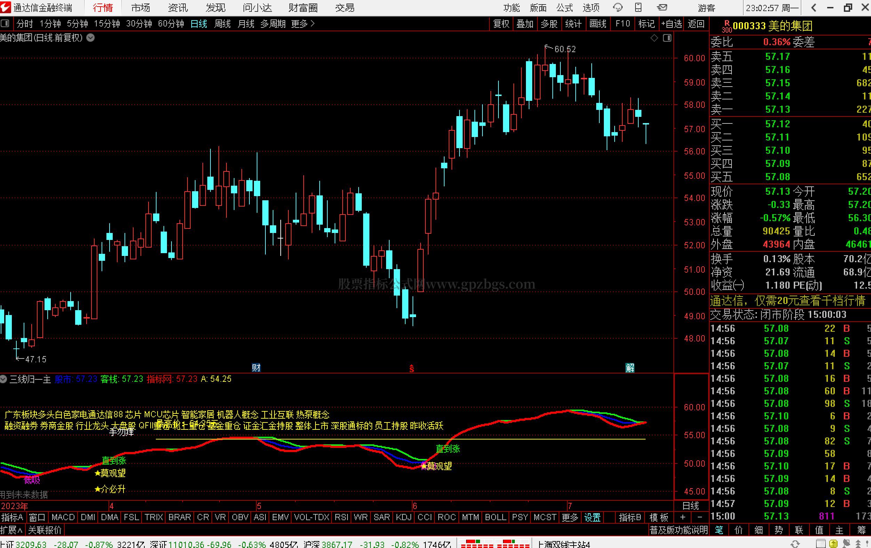Open 更多 indicators list
Image resolution: width=871 pixels, height=548 pixels.
570,517
